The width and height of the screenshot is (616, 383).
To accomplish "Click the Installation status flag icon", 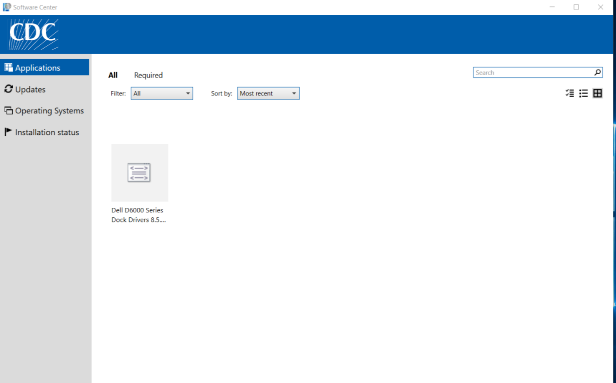I will click(x=8, y=132).
